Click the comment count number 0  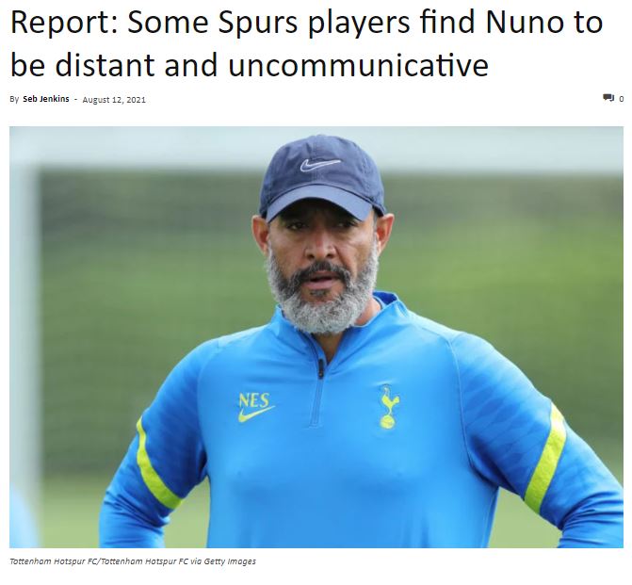click(x=621, y=99)
